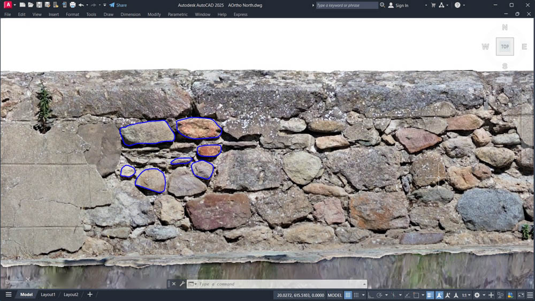The image size is (535, 301).
Task: Open status bar customization menu
Action: [x=530, y=295]
